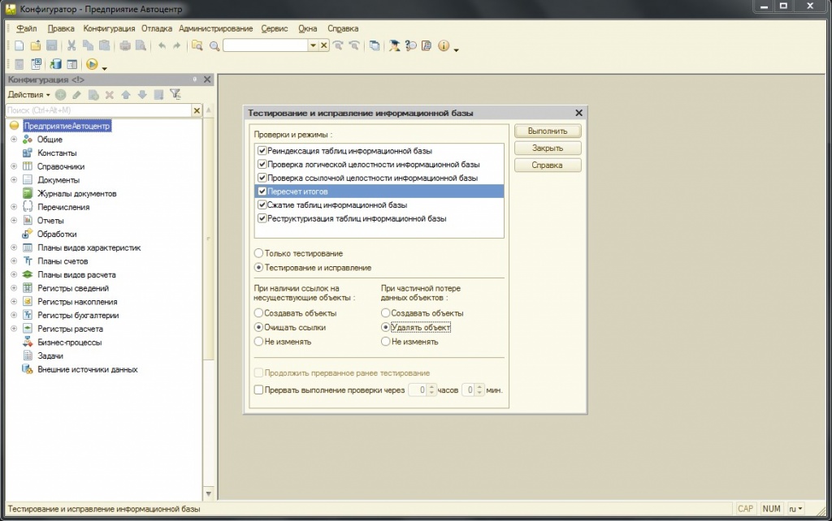
Task: Open the Файл menu
Action: (x=27, y=28)
